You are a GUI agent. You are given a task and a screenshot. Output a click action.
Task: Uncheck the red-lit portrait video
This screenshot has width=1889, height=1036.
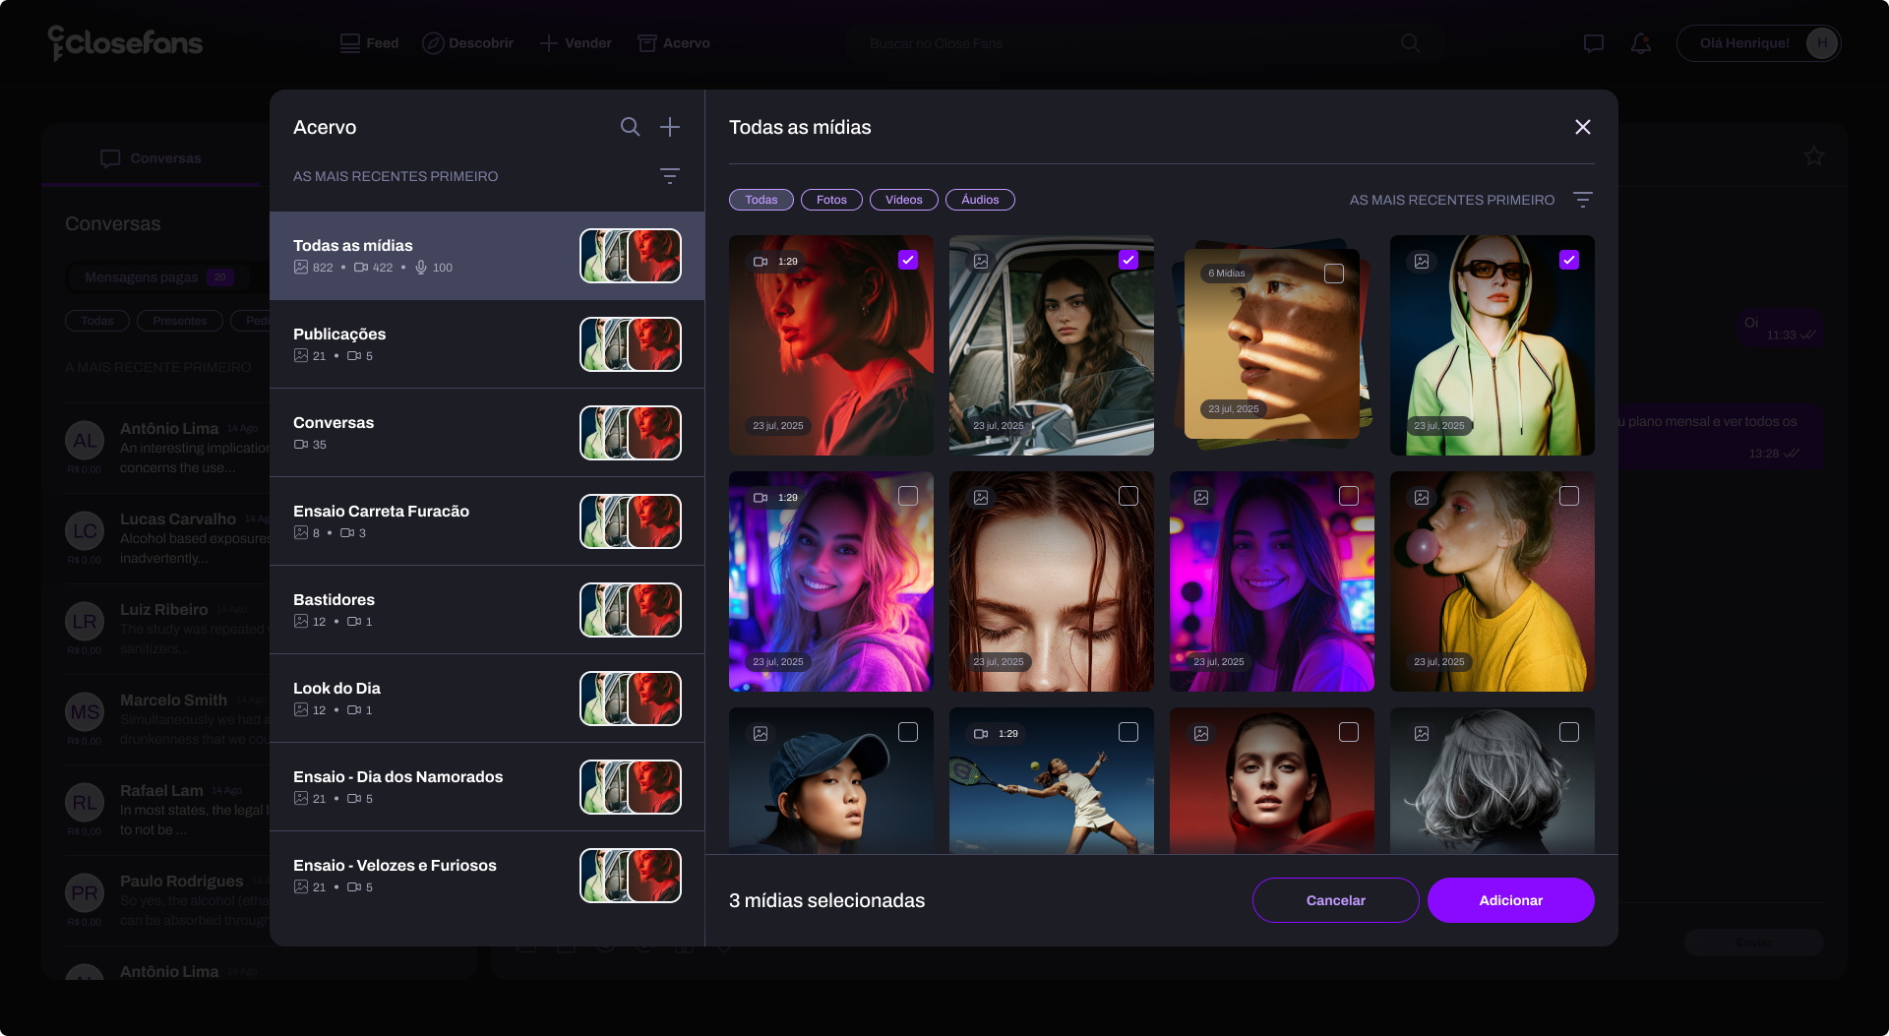pyautogui.click(x=908, y=260)
